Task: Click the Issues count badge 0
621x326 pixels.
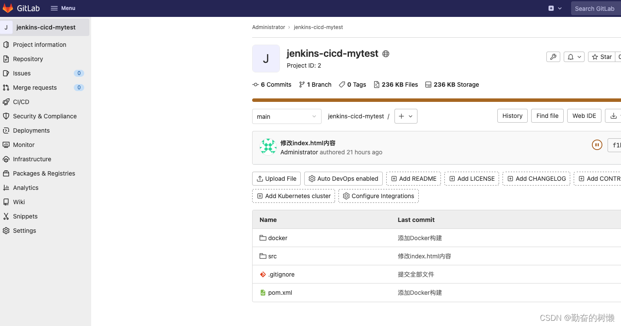Action: 79,73
